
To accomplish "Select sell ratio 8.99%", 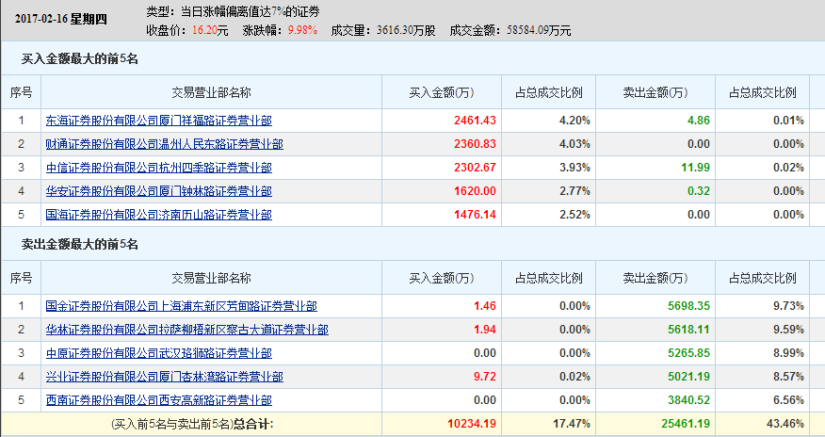I will click(x=788, y=353).
